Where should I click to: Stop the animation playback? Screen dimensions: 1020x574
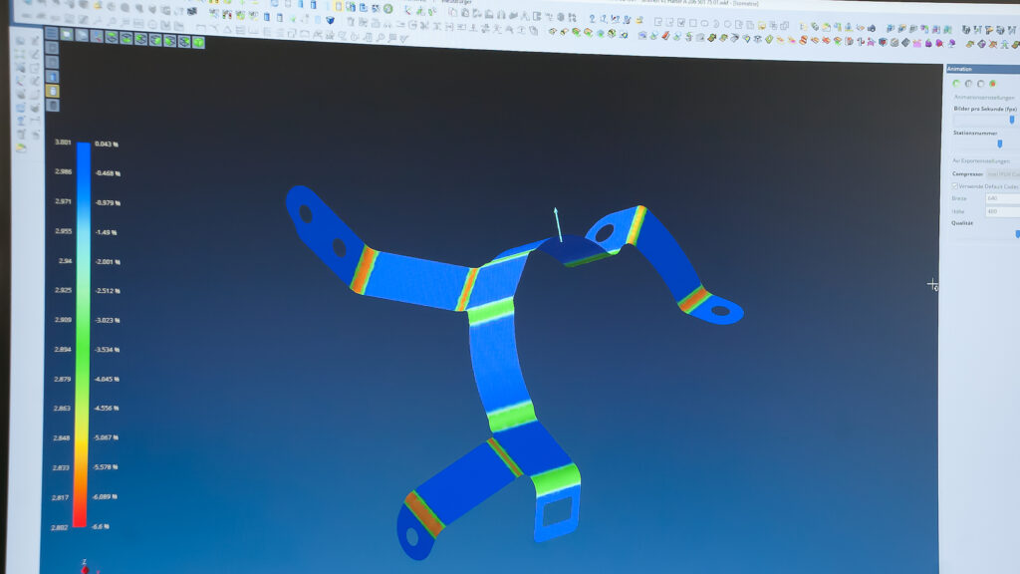[x=980, y=84]
